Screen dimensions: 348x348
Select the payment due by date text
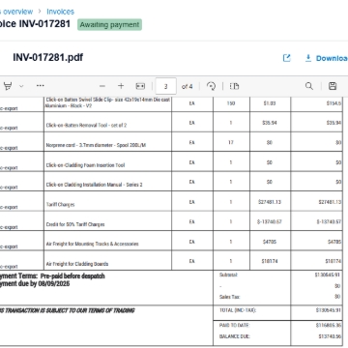pyautogui.click(x=35, y=284)
